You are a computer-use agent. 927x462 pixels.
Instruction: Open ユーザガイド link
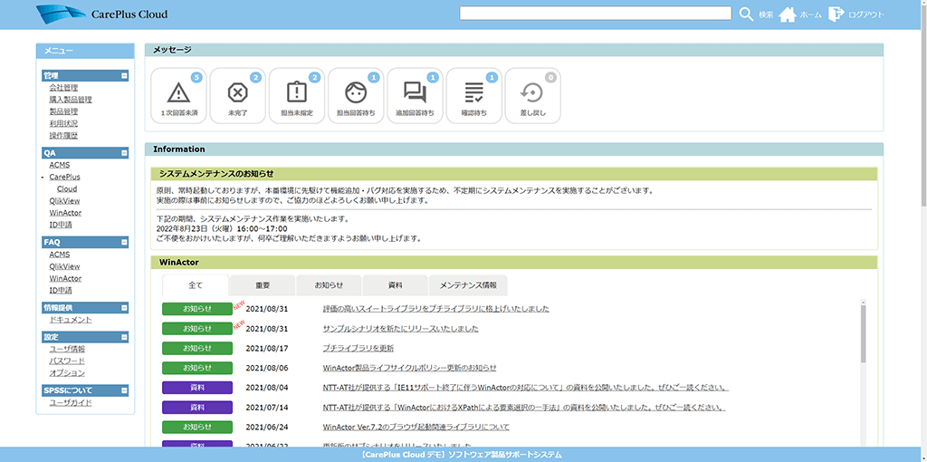(71, 403)
